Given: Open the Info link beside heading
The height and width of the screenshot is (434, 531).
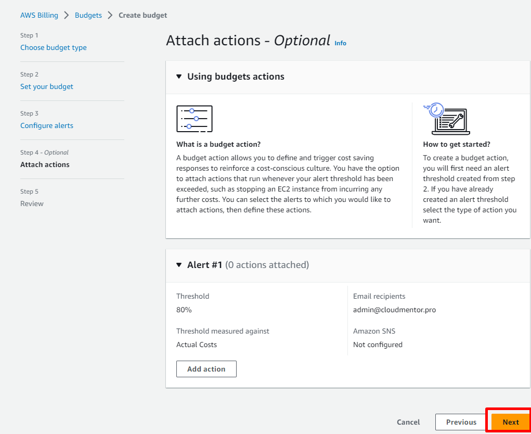Looking at the screenshot, I should point(340,43).
